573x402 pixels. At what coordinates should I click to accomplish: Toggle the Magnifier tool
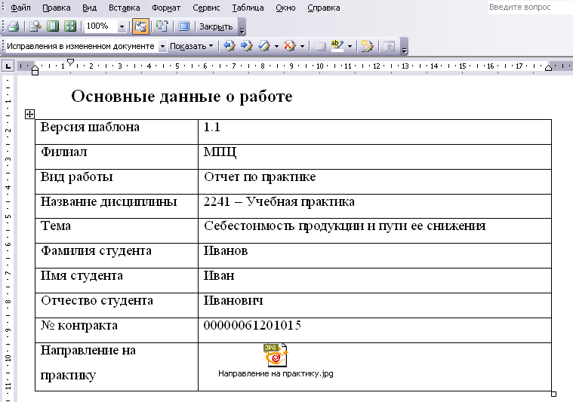(35, 26)
